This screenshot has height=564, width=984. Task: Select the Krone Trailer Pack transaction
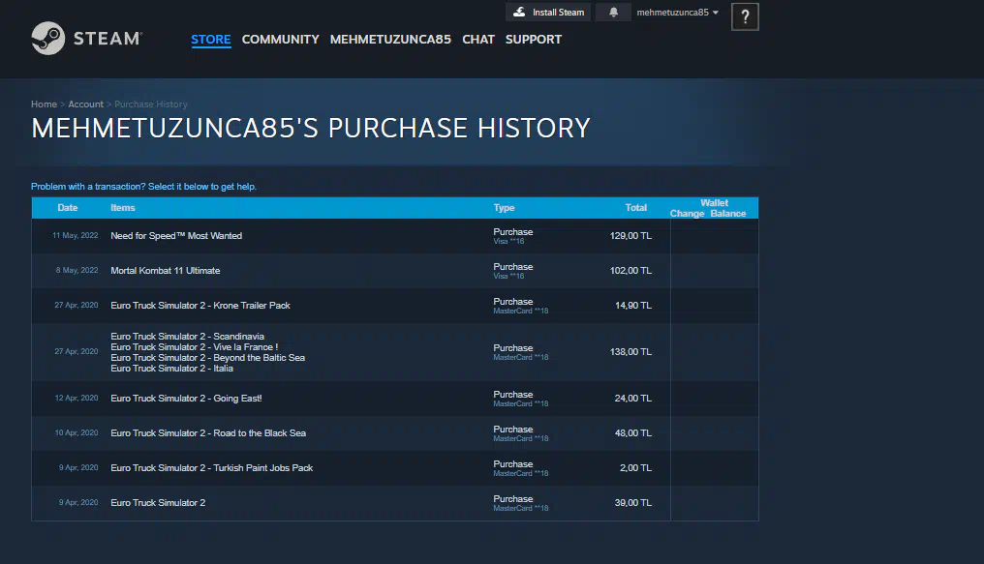(x=395, y=305)
